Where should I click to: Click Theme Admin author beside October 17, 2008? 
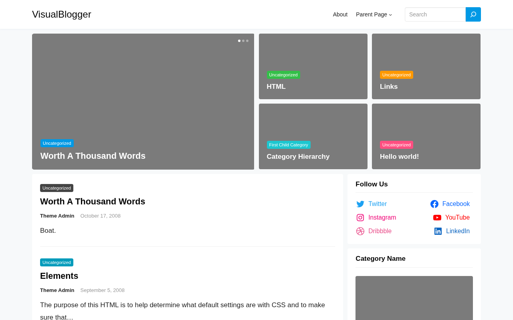click(x=57, y=216)
